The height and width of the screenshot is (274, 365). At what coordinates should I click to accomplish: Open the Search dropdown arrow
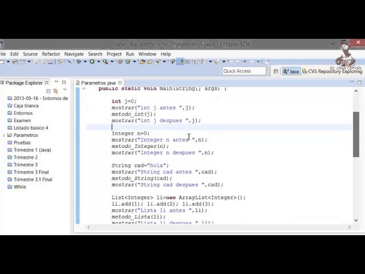164,62
